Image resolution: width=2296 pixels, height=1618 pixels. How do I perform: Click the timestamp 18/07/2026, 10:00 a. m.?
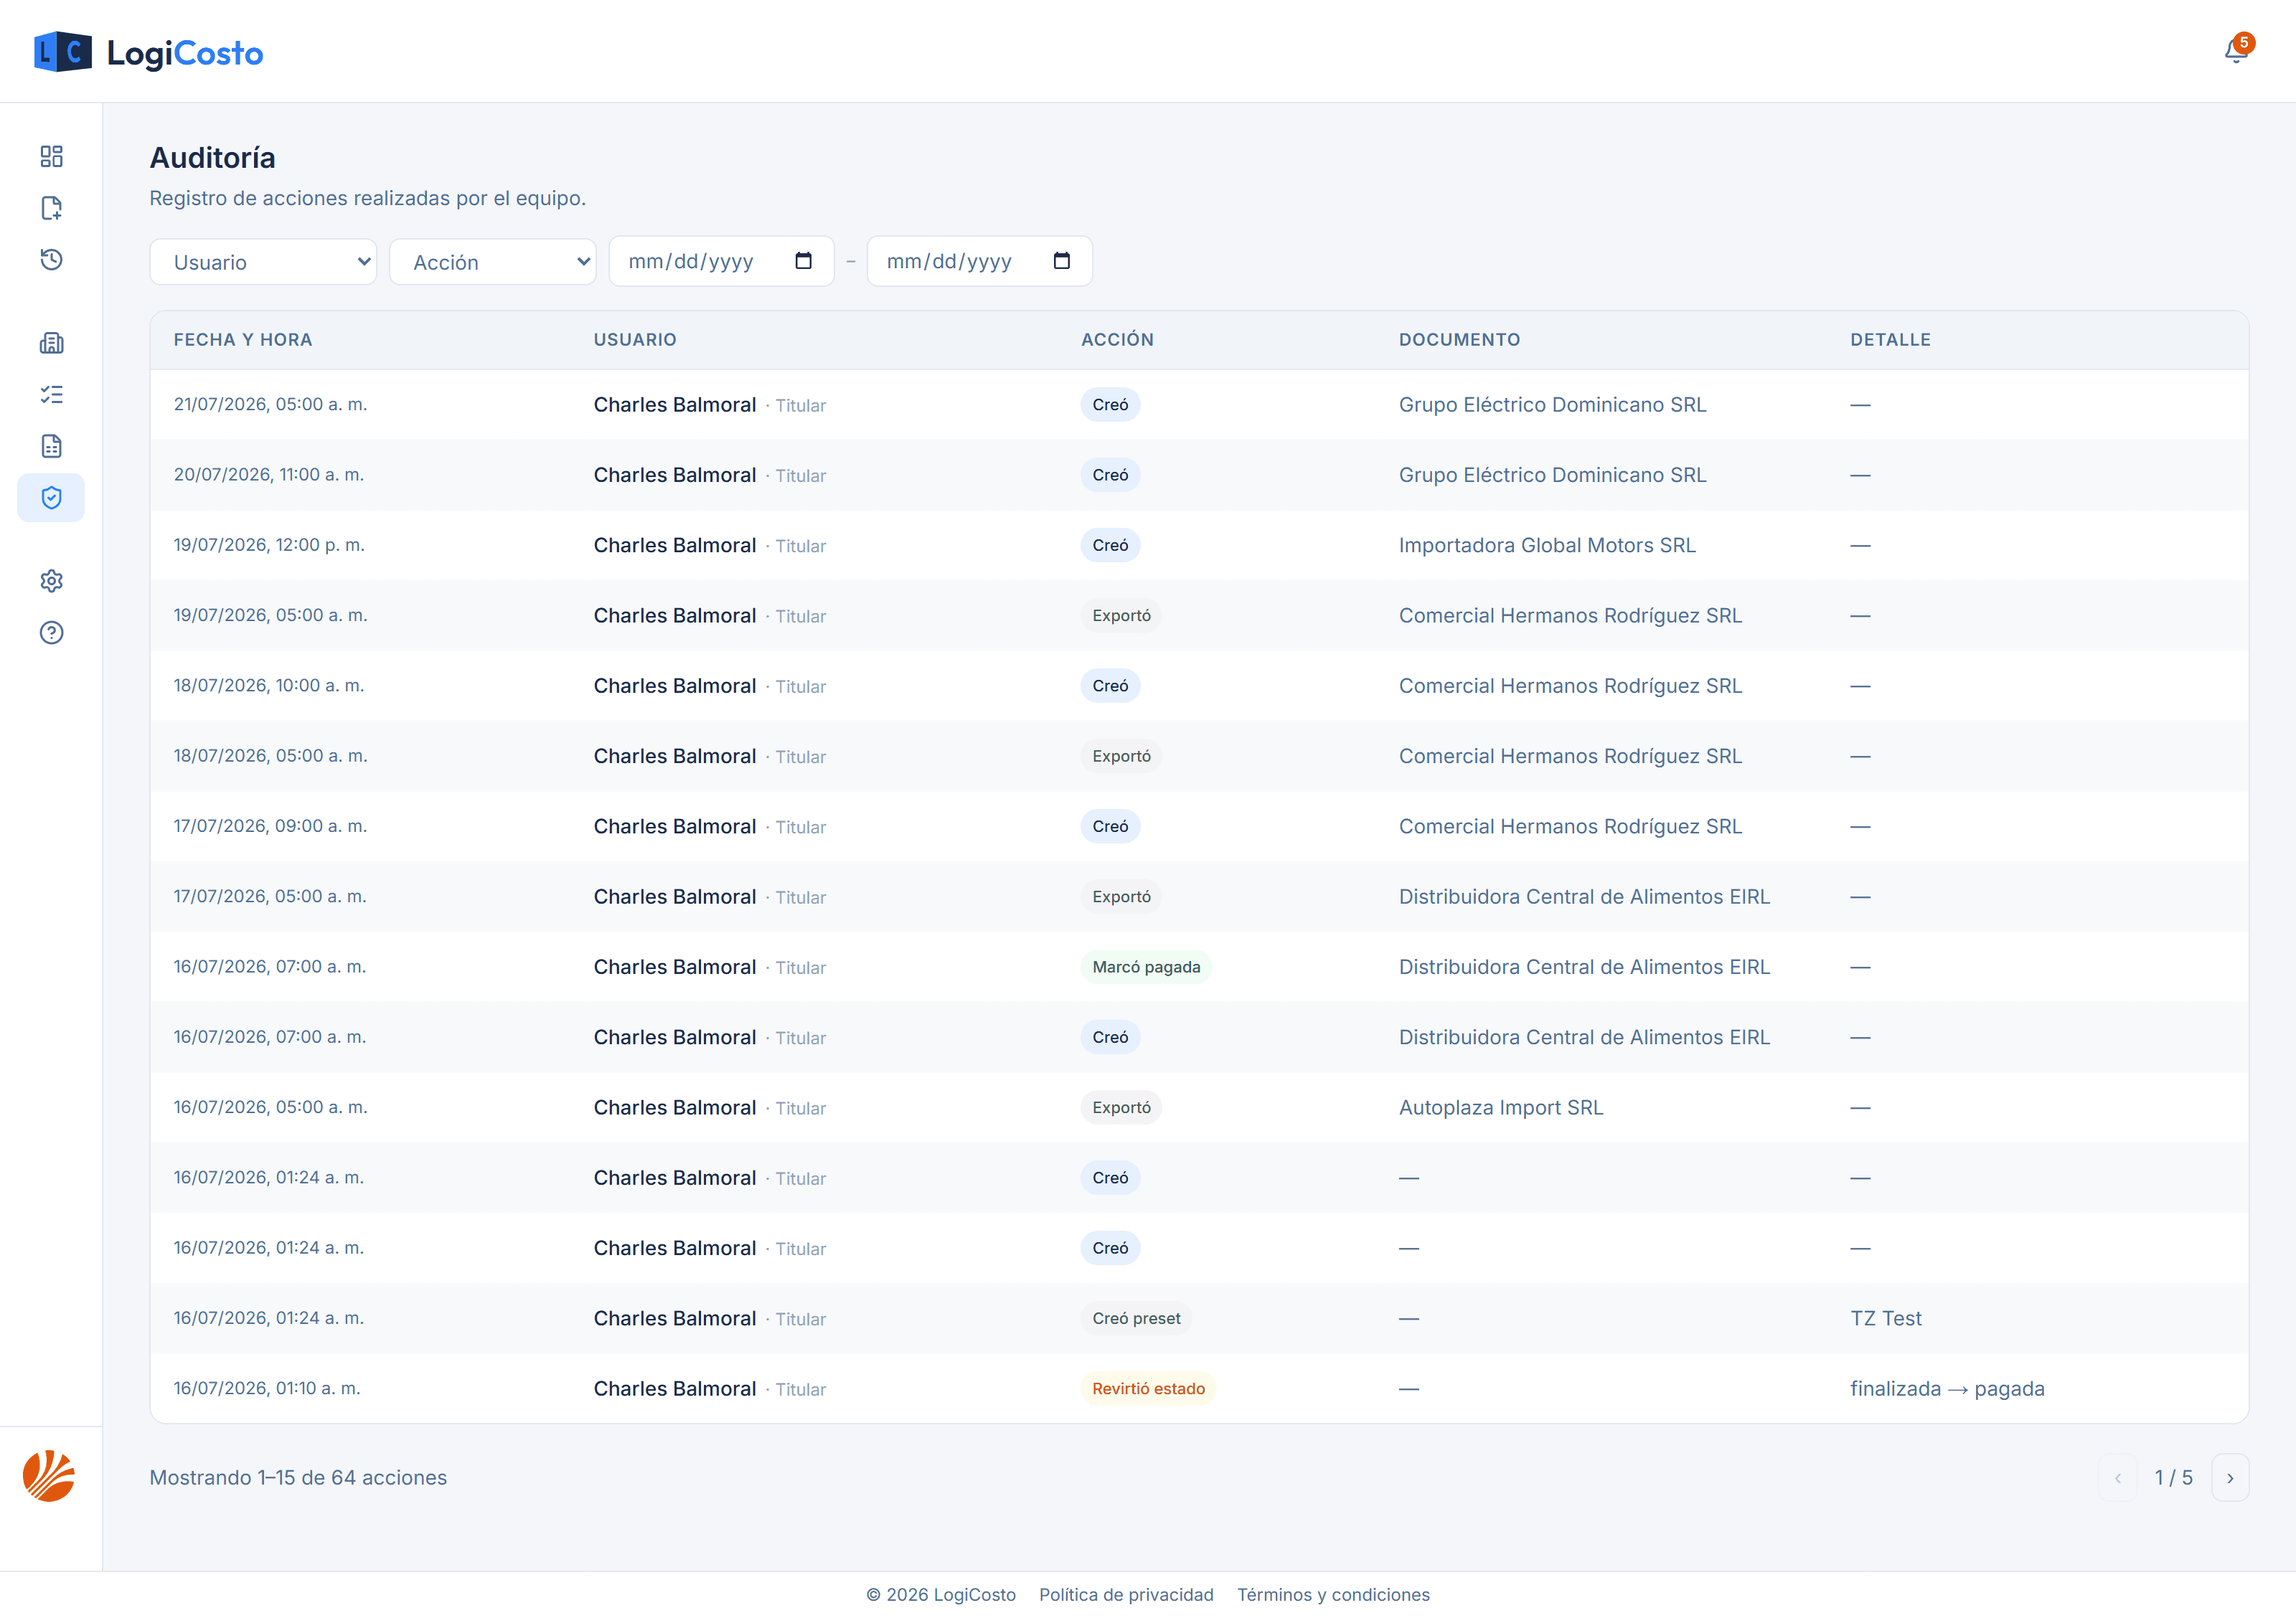[269, 686]
